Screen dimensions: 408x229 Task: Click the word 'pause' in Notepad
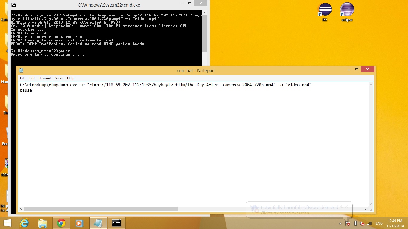[x=26, y=90]
